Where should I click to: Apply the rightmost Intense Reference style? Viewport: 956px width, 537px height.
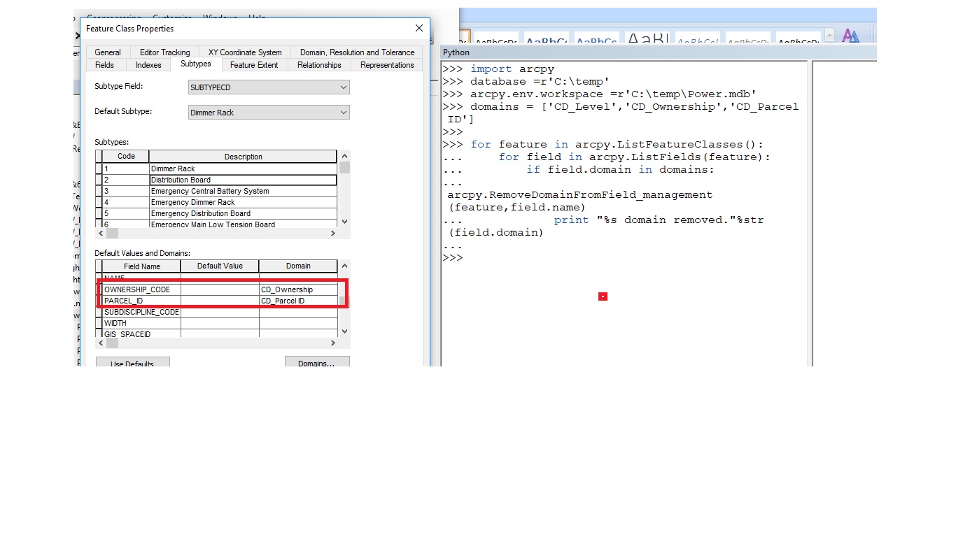(x=798, y=38)
